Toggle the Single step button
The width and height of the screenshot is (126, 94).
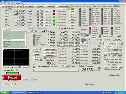pyautogui.click(x=36, y=60)
